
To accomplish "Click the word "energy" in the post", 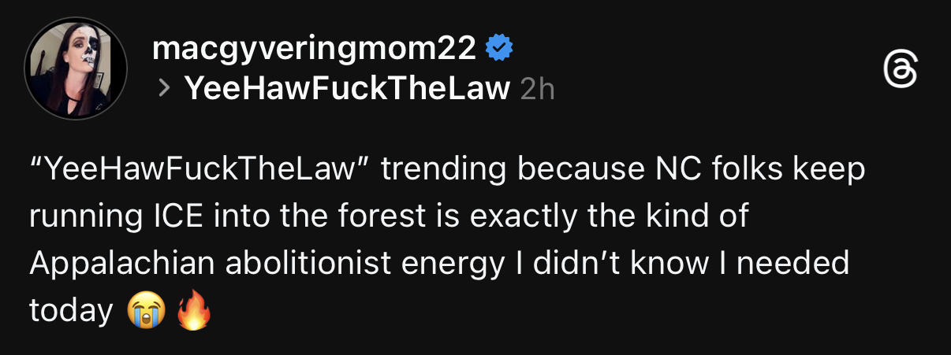I will click(457, 264).
